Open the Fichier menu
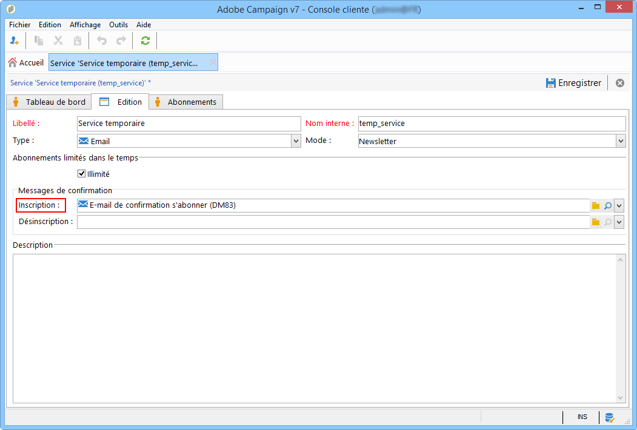The image size is (637, 430). pos(19,25)
